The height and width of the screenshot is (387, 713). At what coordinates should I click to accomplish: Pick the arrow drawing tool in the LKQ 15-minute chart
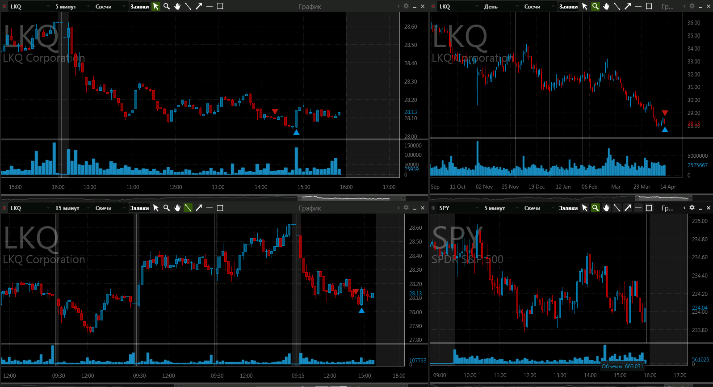pos(199,208)
